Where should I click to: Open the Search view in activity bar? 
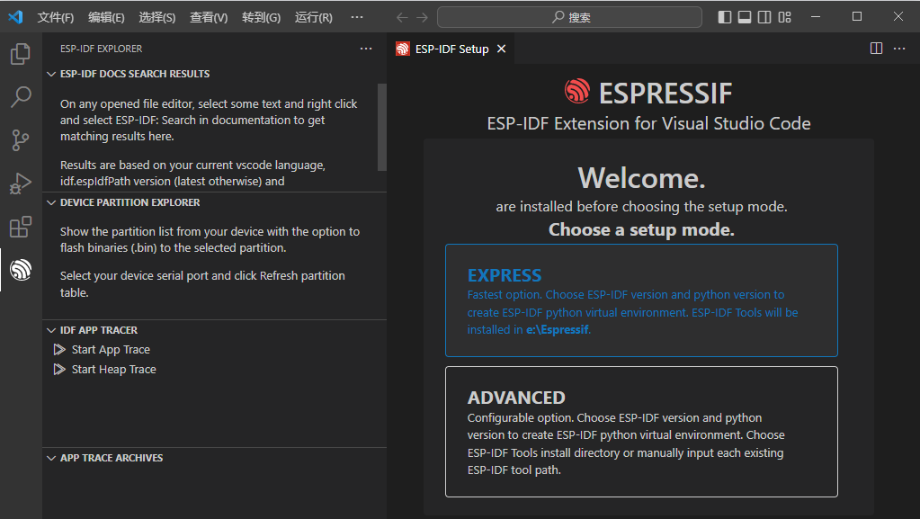[21, 97]
